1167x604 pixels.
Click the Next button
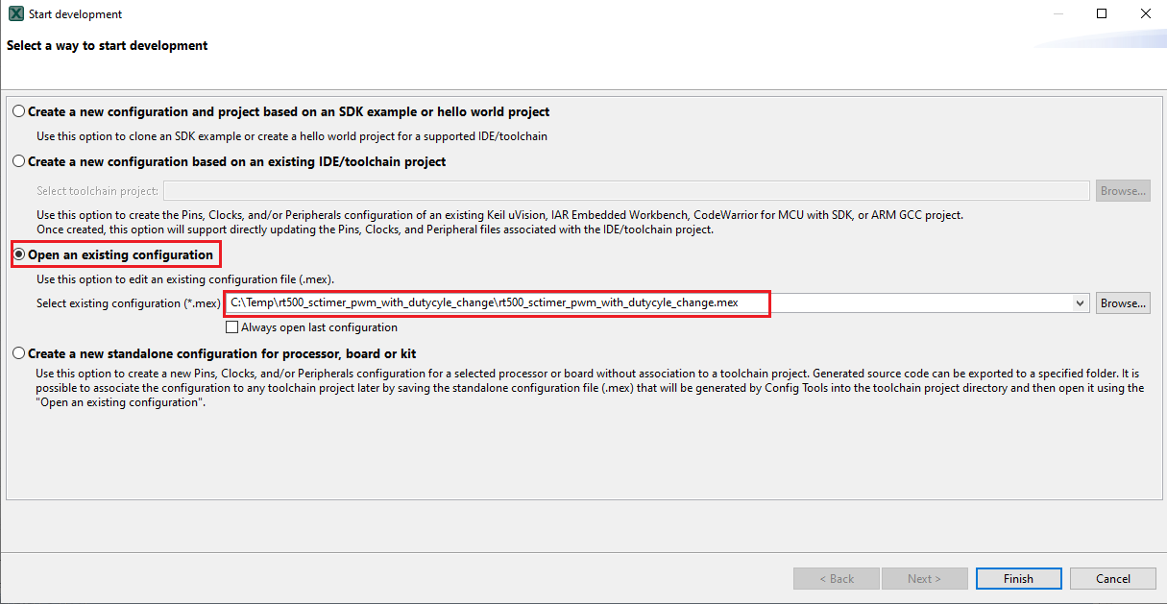click(924, 578)
